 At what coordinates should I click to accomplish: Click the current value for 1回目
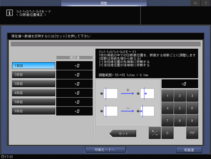pyautogui.click(x=74, y=66)
